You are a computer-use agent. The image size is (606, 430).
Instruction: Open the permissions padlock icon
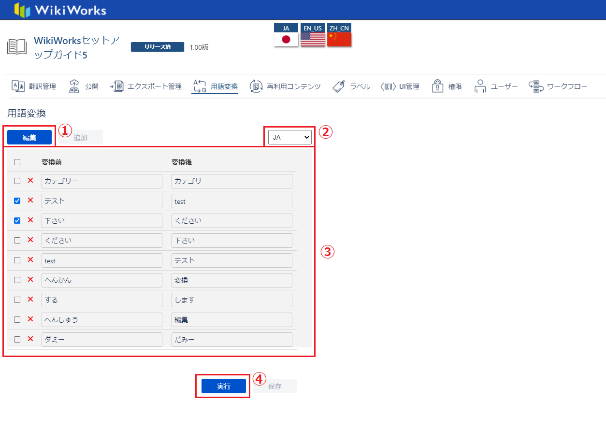pos(437,86)
